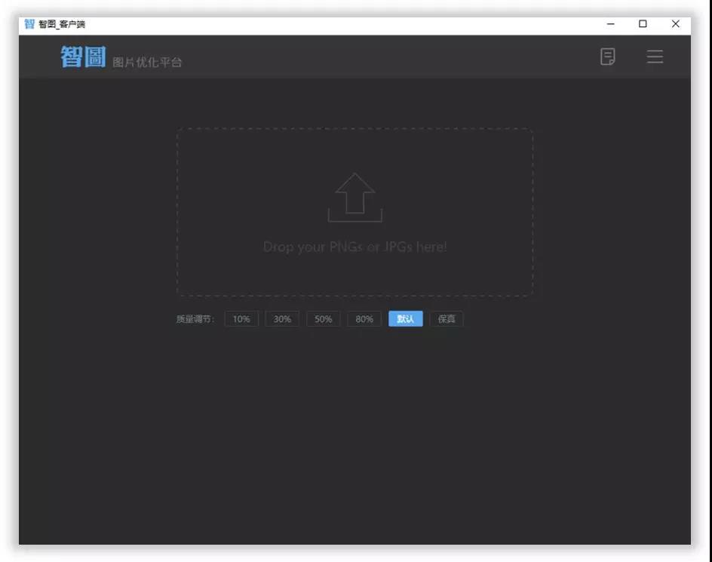
Task: Switch quality to 80%
Action: click(364, 319)
